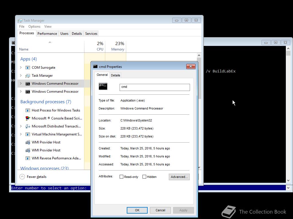The image size is (293, 219).
Task: Click the Name column header
Action: (51, 46)
